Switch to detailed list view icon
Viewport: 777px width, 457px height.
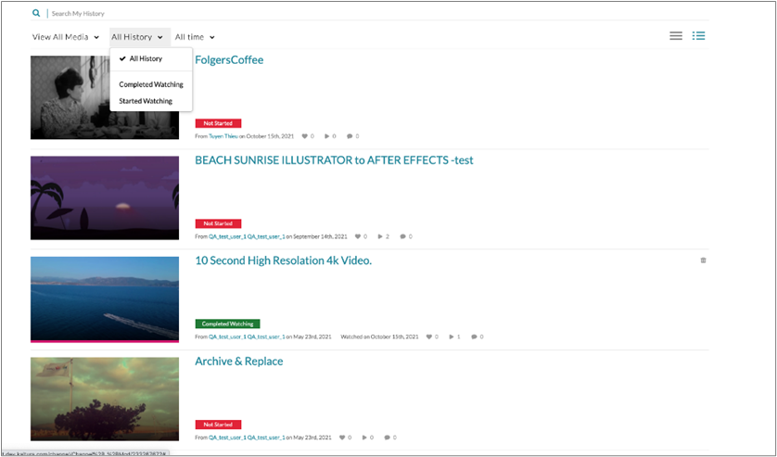point(699,35)
